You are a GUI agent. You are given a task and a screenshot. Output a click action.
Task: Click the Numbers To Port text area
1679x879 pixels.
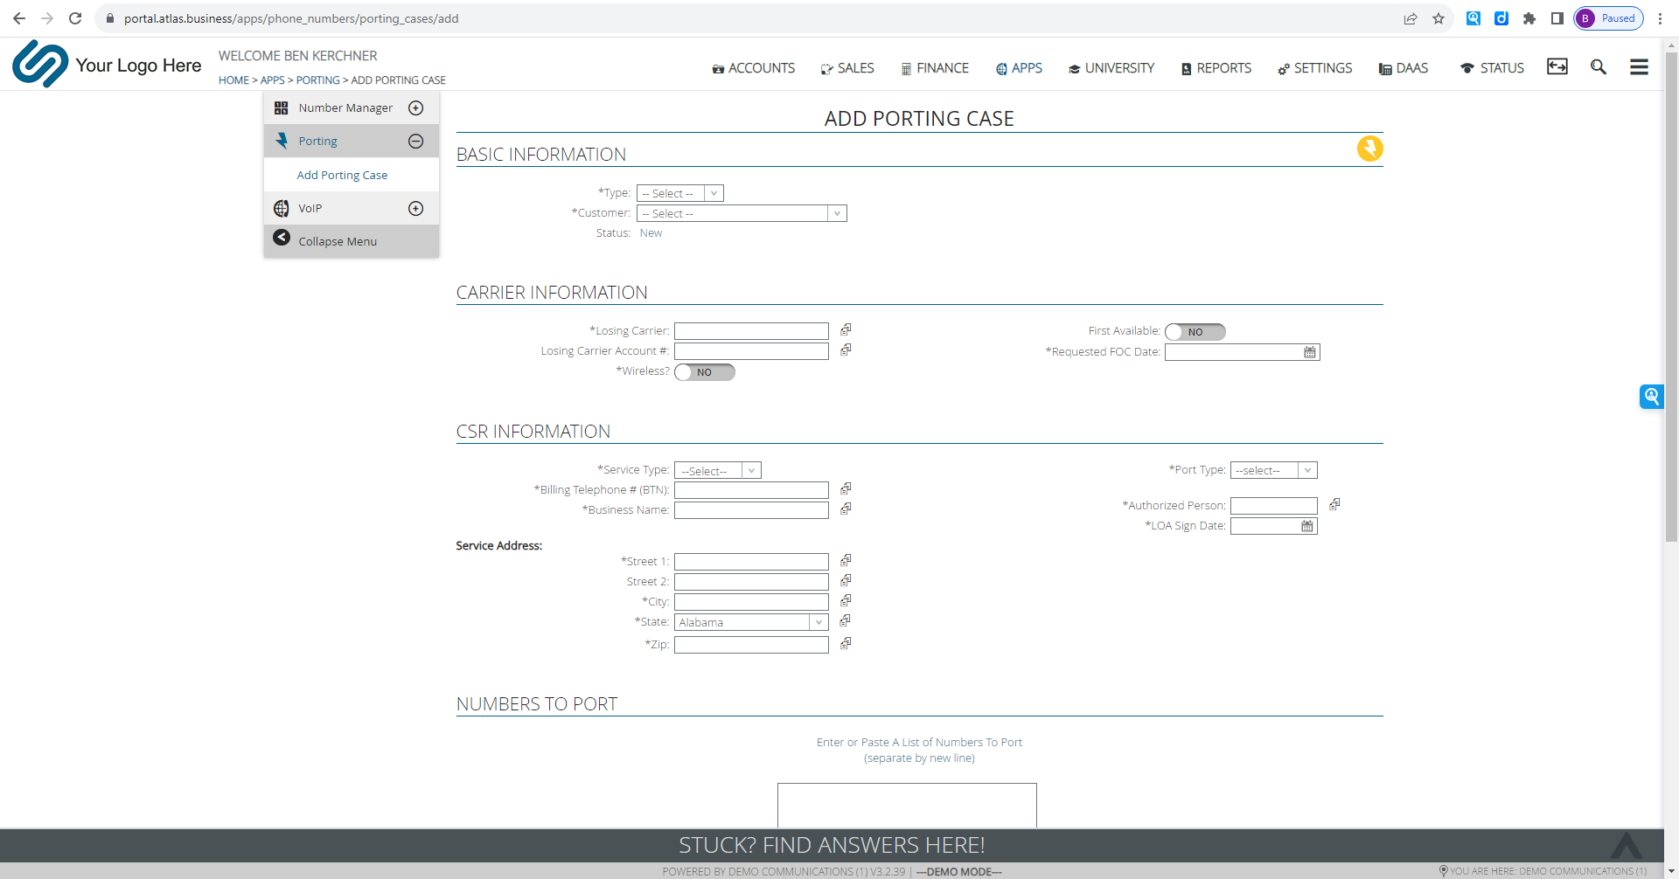(907, 805)
